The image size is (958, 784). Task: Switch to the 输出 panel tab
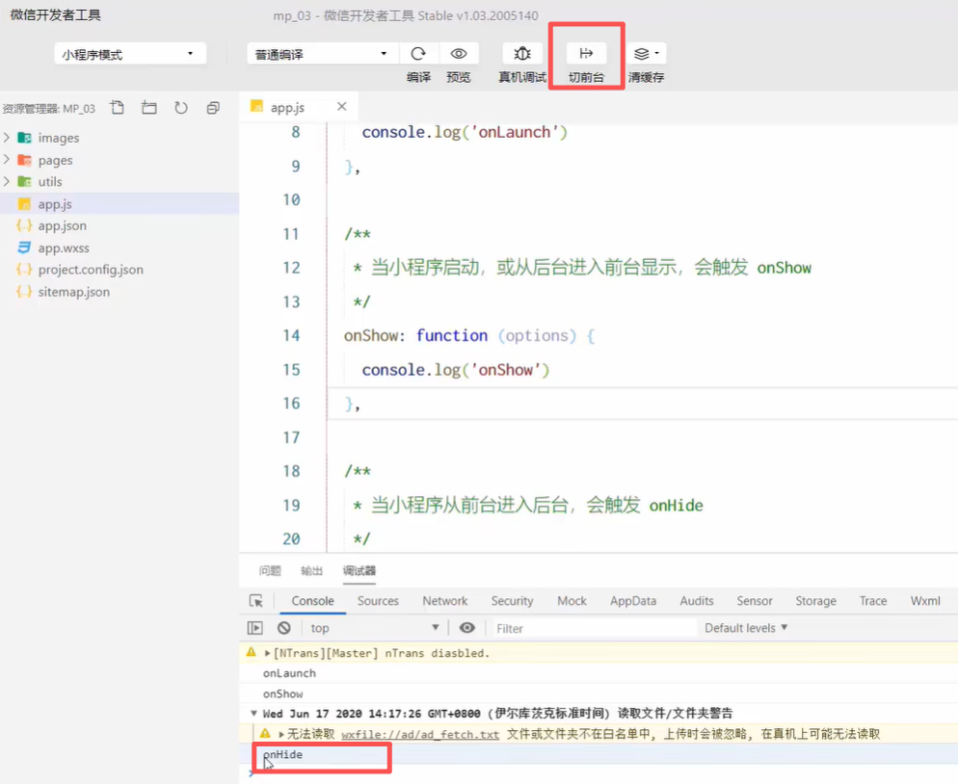[x=311, y=571]
